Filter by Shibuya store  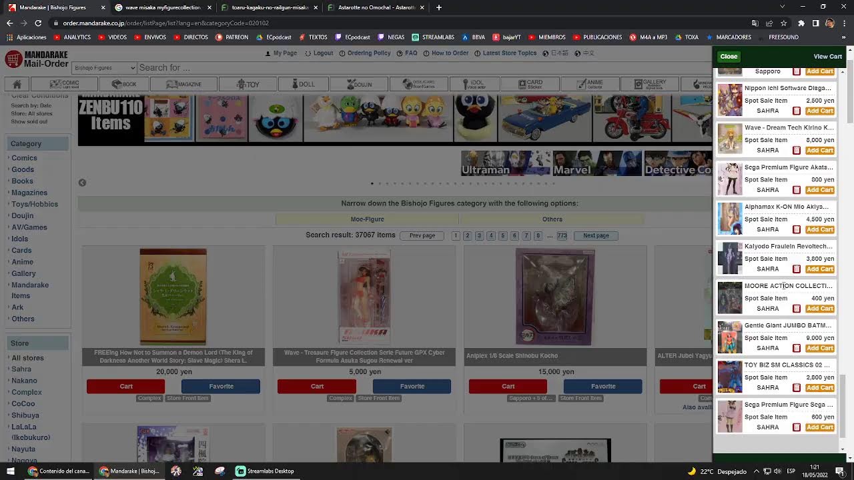tap(25, 415)
